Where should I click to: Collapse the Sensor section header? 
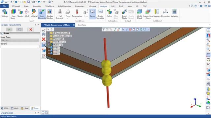(x=2, y=33)
